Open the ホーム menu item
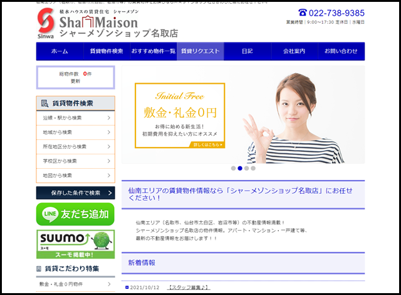 click(60, 51)
